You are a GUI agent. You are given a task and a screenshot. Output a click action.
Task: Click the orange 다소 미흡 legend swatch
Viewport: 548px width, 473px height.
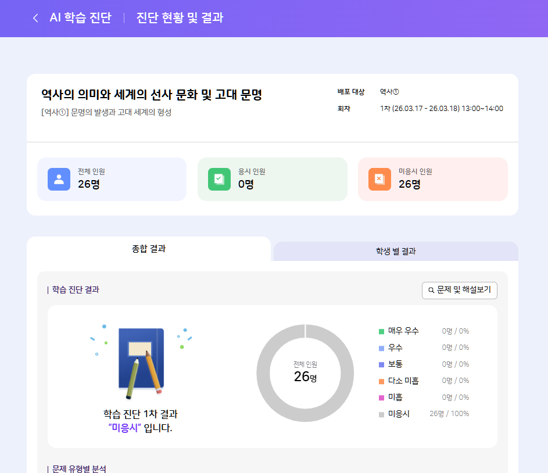pyautogui.click(x=381, y=381)
